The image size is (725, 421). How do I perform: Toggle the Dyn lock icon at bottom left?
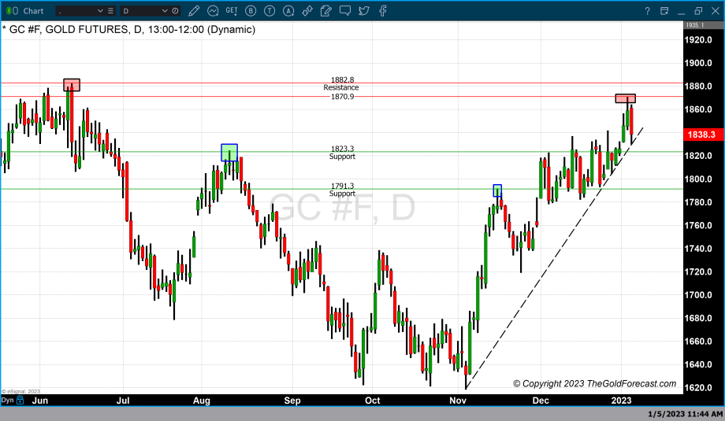pos(21,401)
